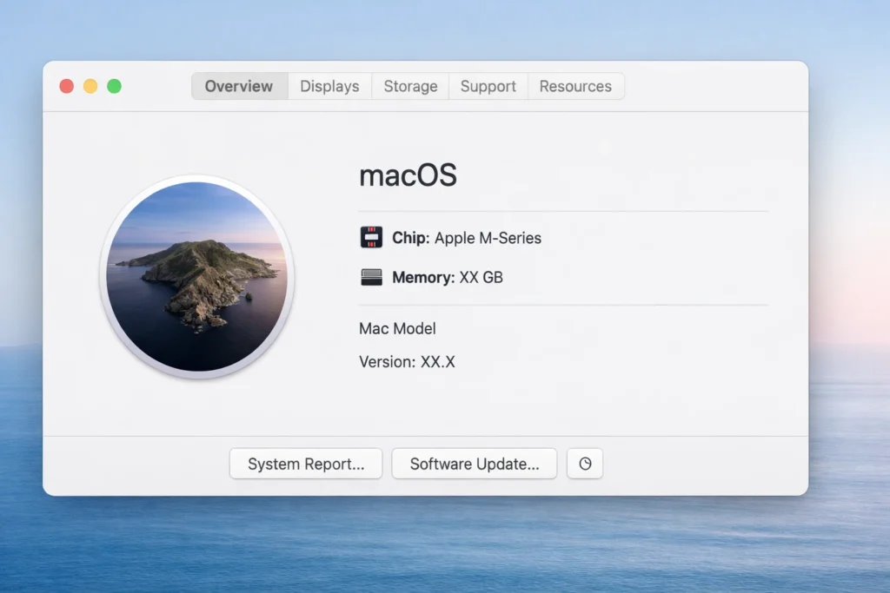Viewport: 890px width, 593px height.
Task: Select the Overview tab
Action: point(238,86)
